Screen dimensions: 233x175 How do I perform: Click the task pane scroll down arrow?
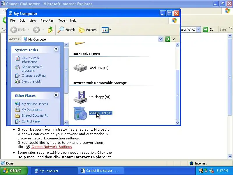(x=66, y=123)
